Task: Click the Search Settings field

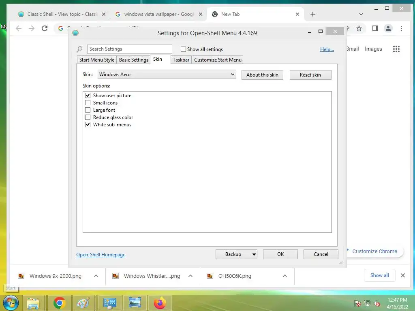Action: (129, 49)
